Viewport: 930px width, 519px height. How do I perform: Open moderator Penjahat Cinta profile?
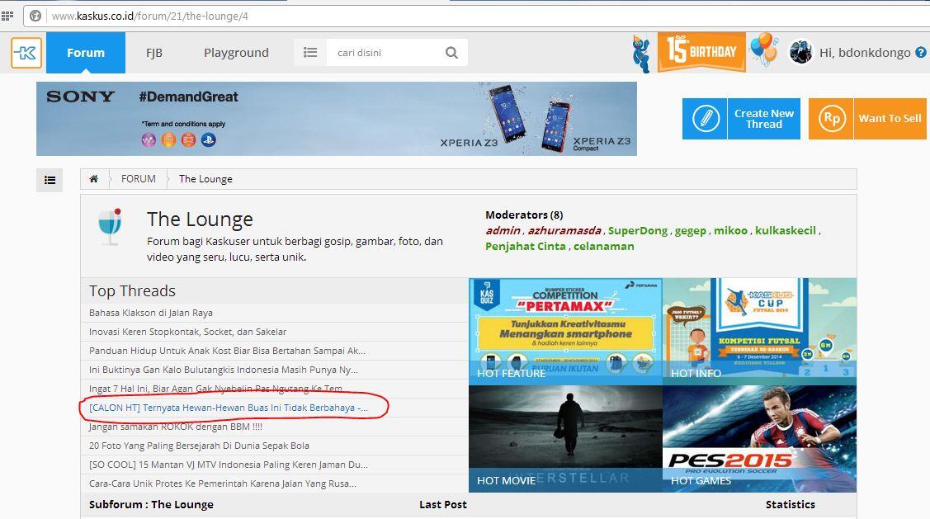pos(526,246)
